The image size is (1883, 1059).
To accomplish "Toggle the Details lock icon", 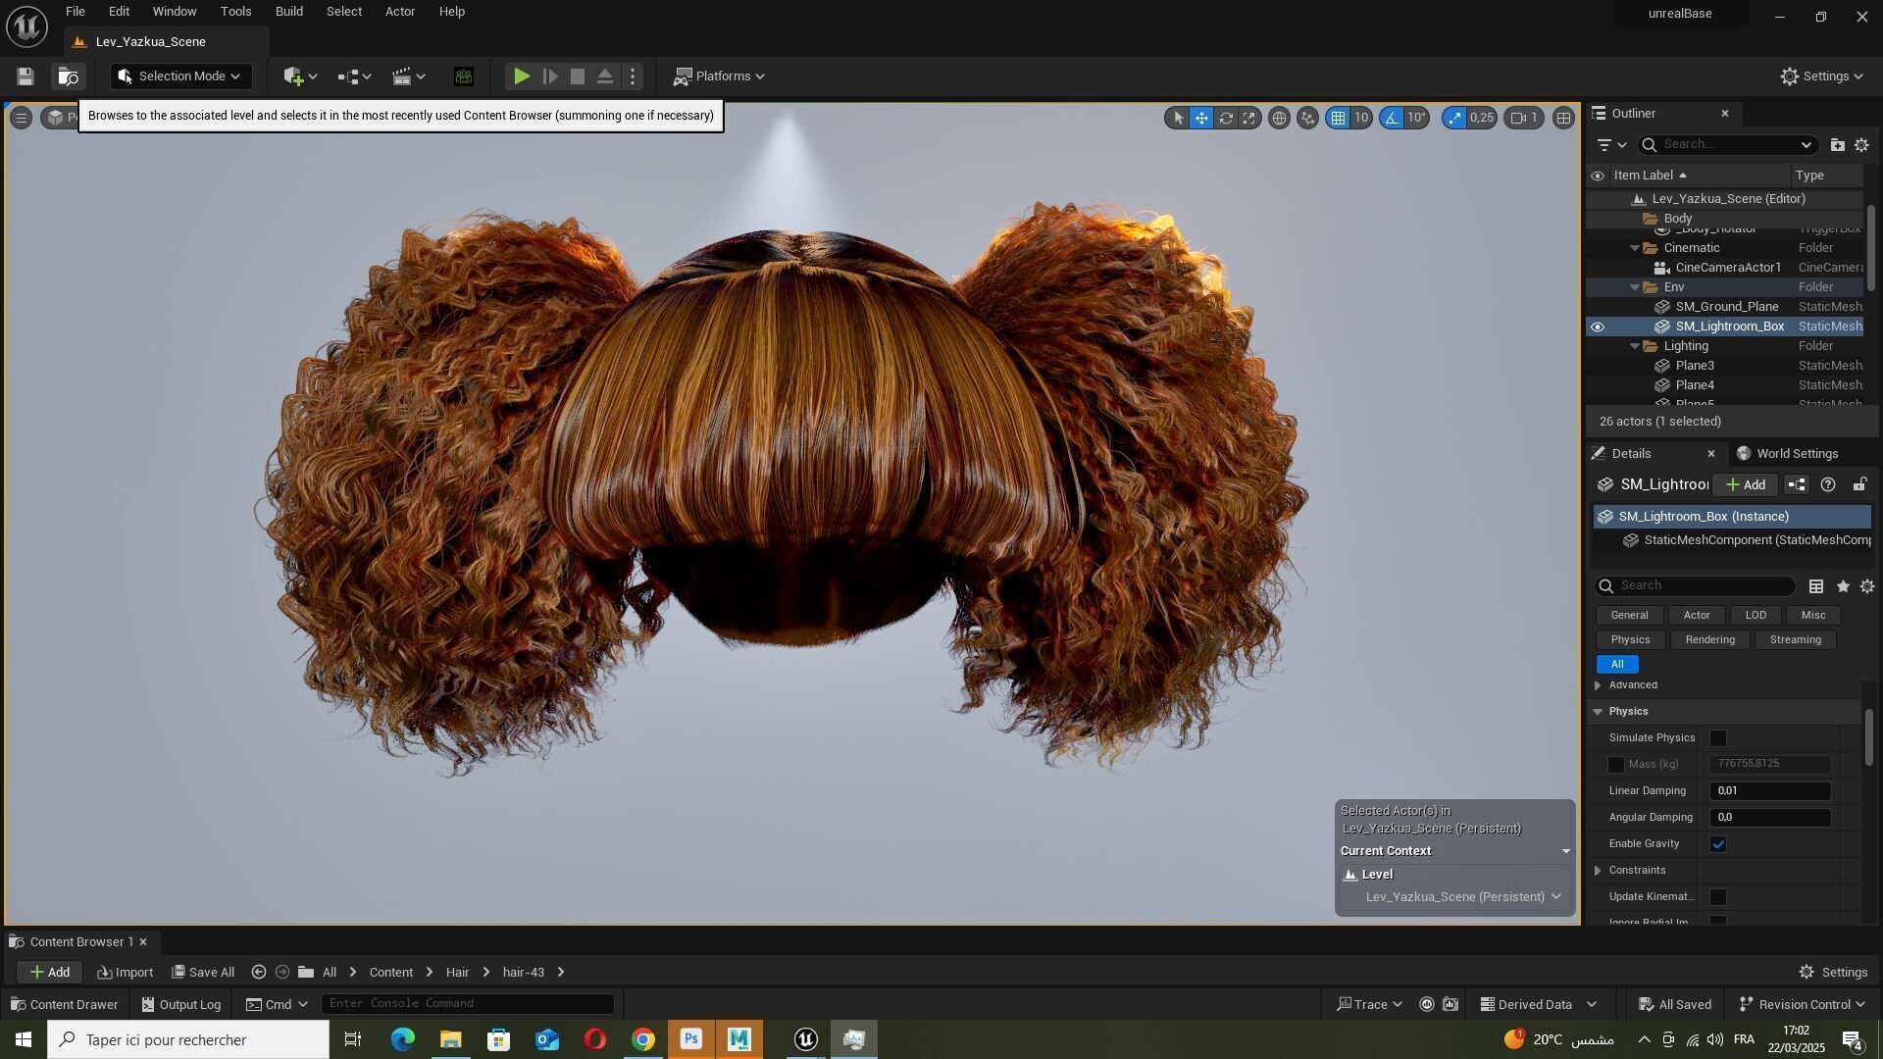I will [1859, 485].
